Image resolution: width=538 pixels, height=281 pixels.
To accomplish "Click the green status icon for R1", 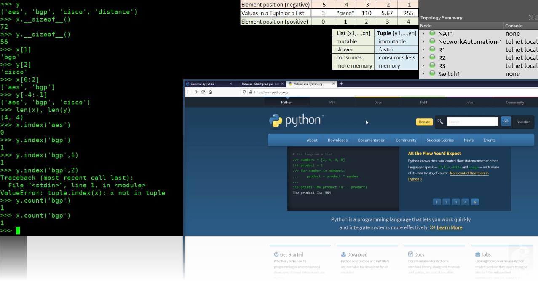I will [x=432, y=49].
